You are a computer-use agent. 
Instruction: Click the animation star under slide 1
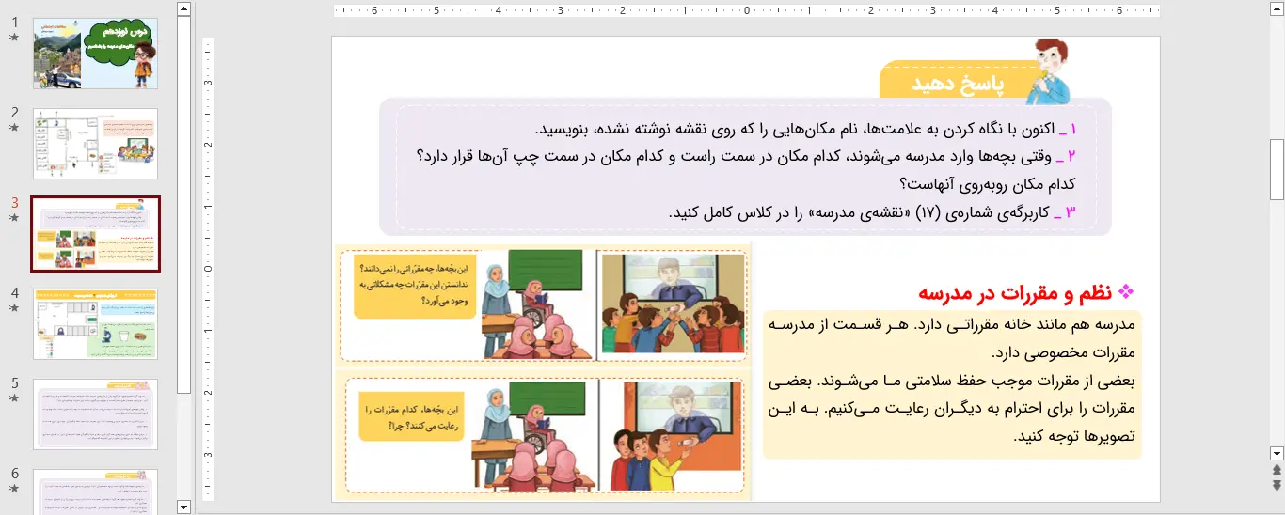tap(14, 38)
